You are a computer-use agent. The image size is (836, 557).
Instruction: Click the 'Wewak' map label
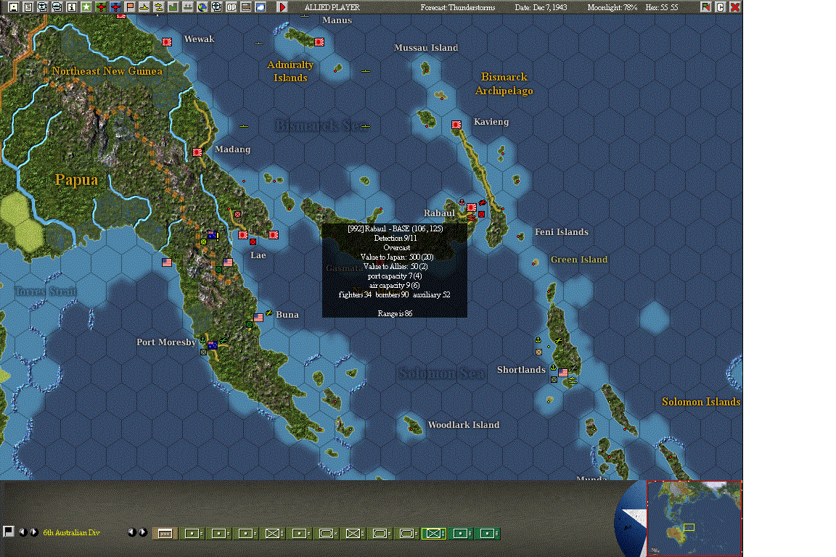(199, 39)
